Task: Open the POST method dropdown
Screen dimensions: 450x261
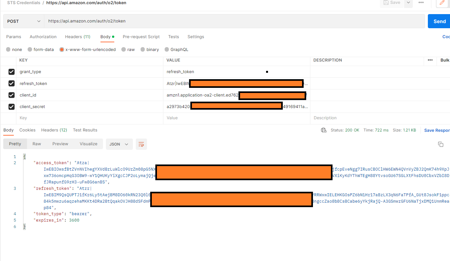Action: tap(24, 21)
